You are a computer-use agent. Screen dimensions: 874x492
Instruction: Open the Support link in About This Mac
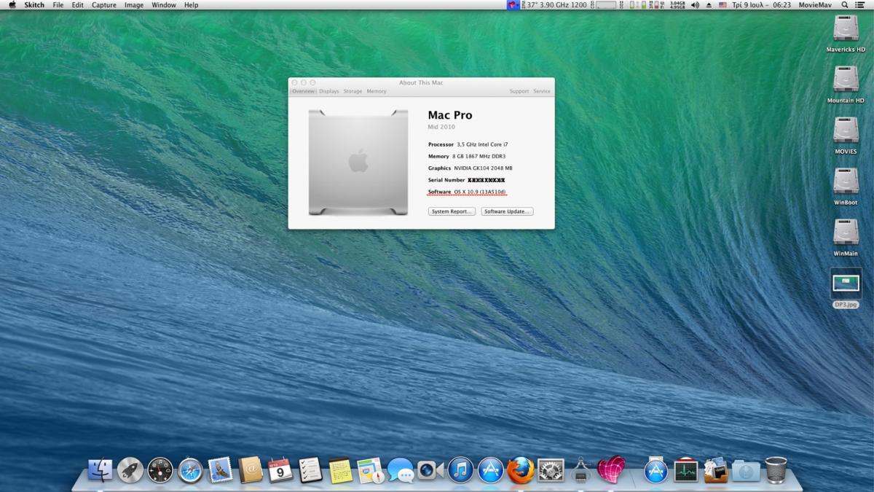[x=519, y=91]
